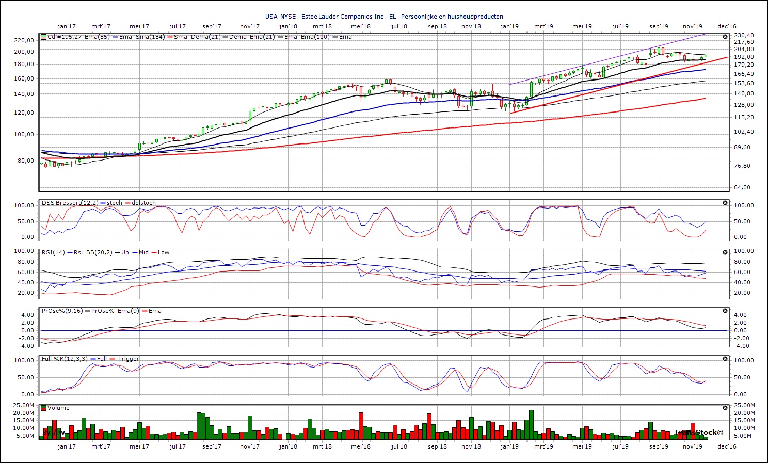Image resolution: width=768 pixels, height=463 pixels.
Task: Click the Volume legend bar icon
Action: [x=44, y=408]
